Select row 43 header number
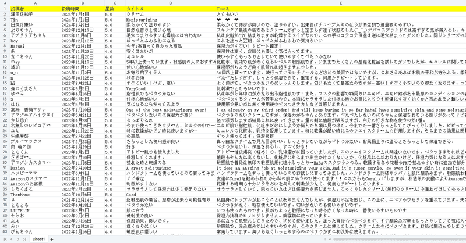 click(x=5, y=231)
